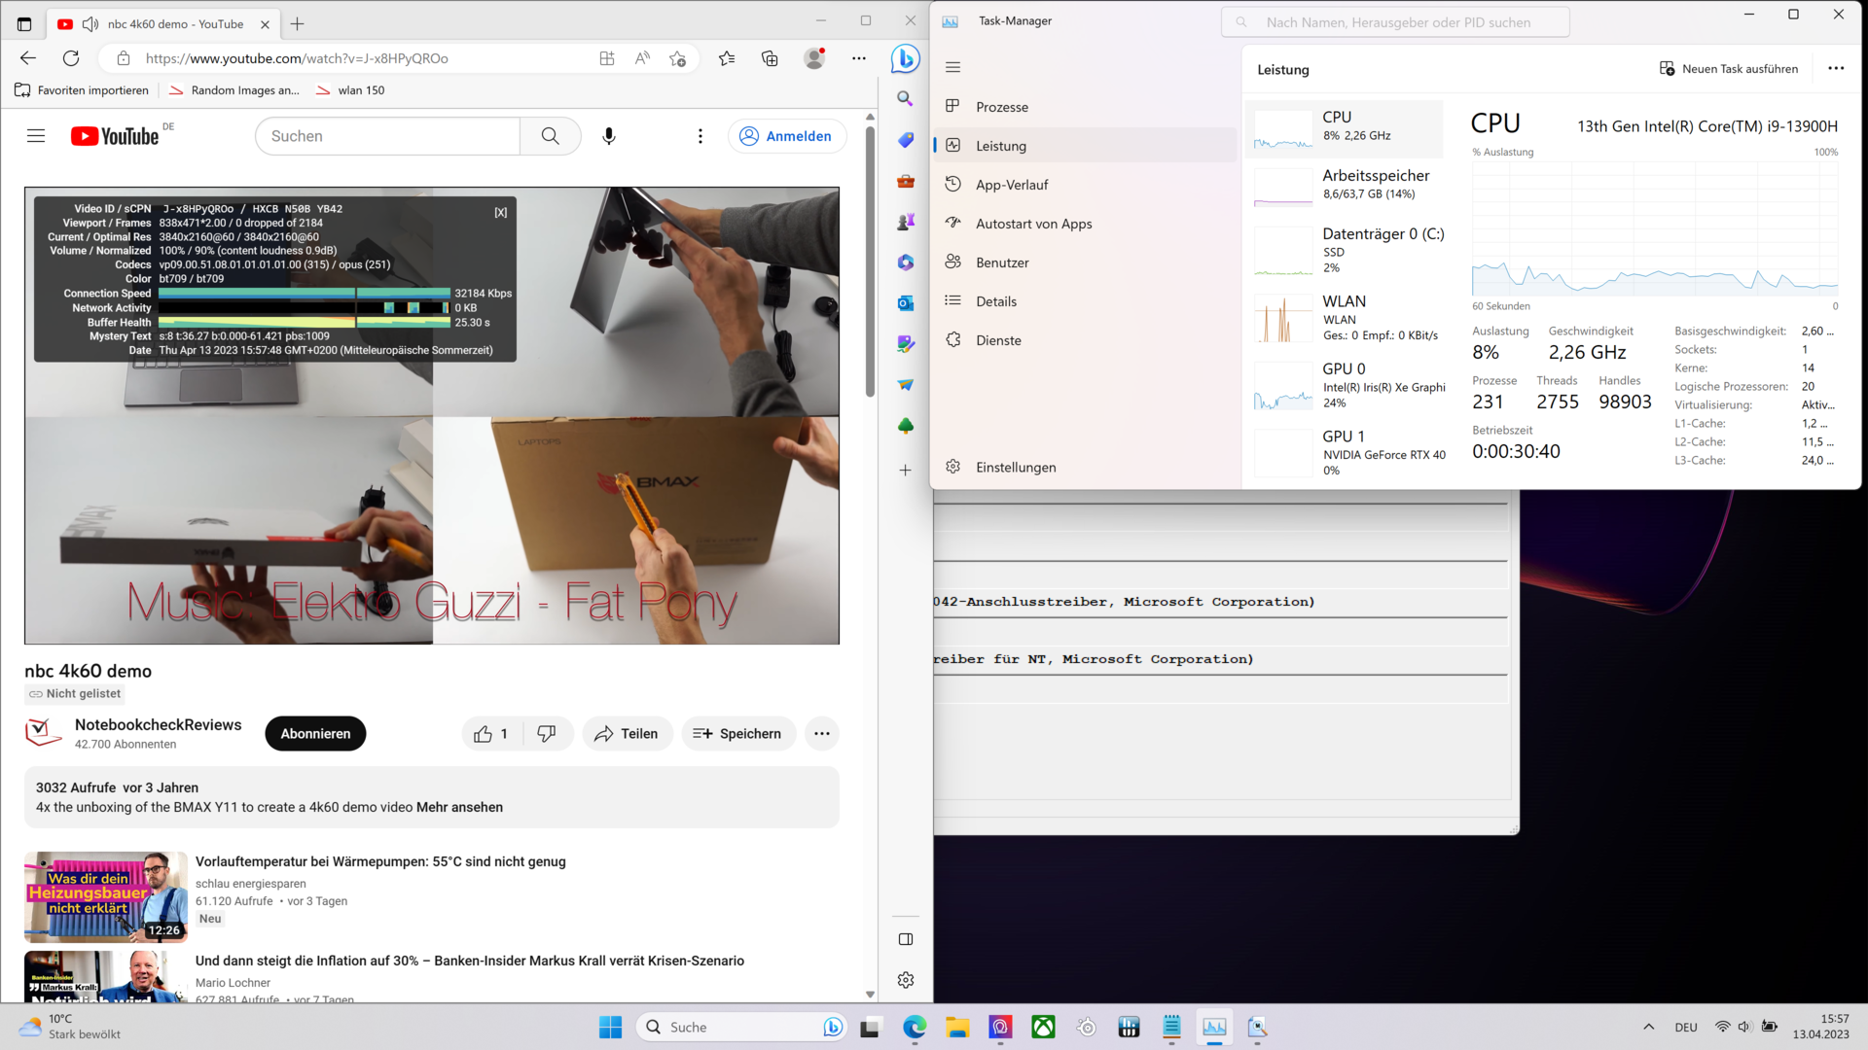Open Task View from taskbar

point(870,1028)
